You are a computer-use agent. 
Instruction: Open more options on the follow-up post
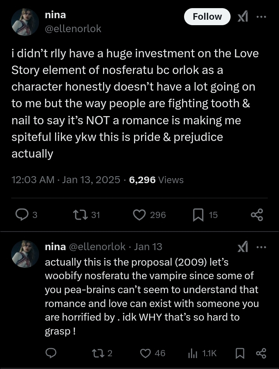click(x=262, y=247)
